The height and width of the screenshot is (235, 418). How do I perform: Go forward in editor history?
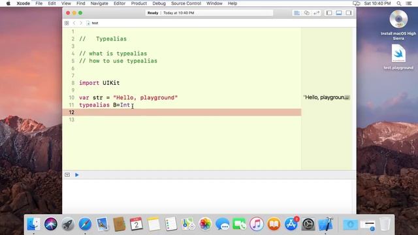pos(81,23)
